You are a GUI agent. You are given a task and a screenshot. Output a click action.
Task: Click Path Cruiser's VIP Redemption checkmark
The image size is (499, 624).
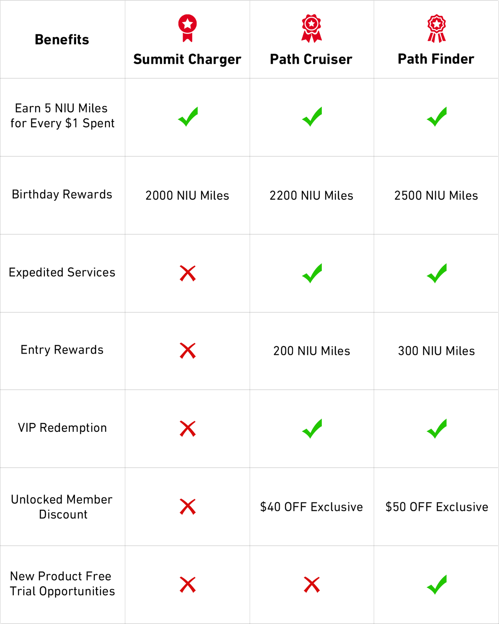312,428
